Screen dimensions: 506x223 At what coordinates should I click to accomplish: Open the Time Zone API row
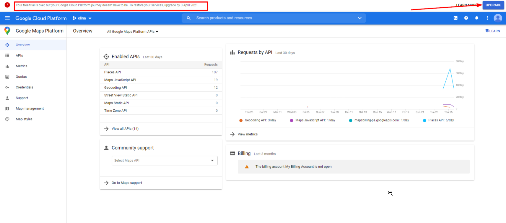[x=161, y=111]
